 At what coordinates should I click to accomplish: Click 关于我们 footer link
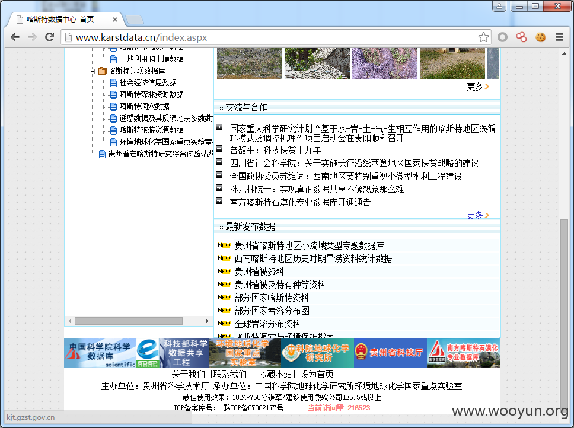[x=188, y=374]
